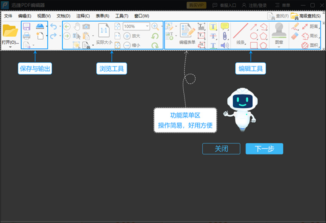Viewport: 326px width, 223px height.
Task: Select the oval shape tool
Action: point(254,36)
